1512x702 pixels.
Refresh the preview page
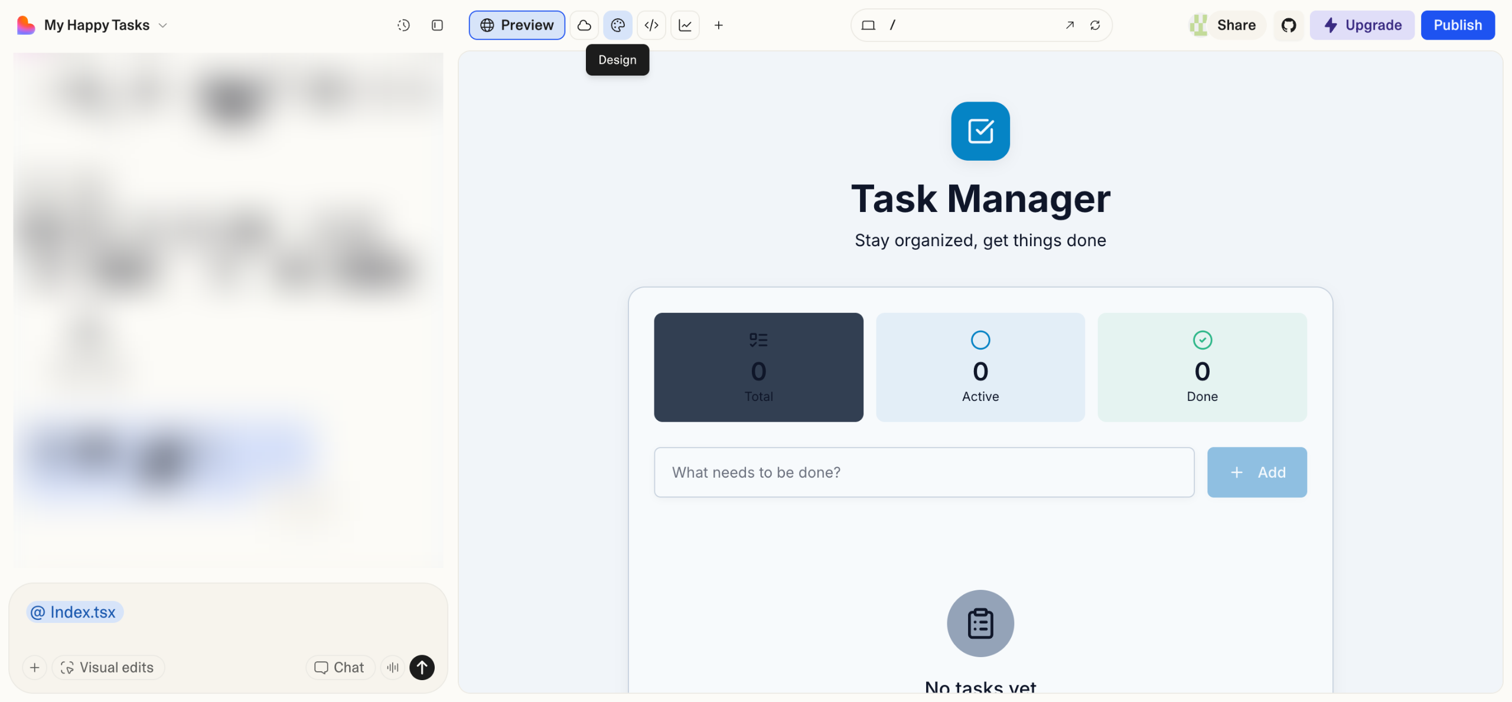(x=1095, y=25)
